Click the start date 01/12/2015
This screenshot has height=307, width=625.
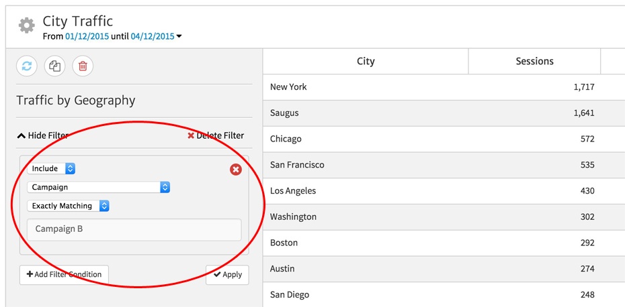click(87, 36)
